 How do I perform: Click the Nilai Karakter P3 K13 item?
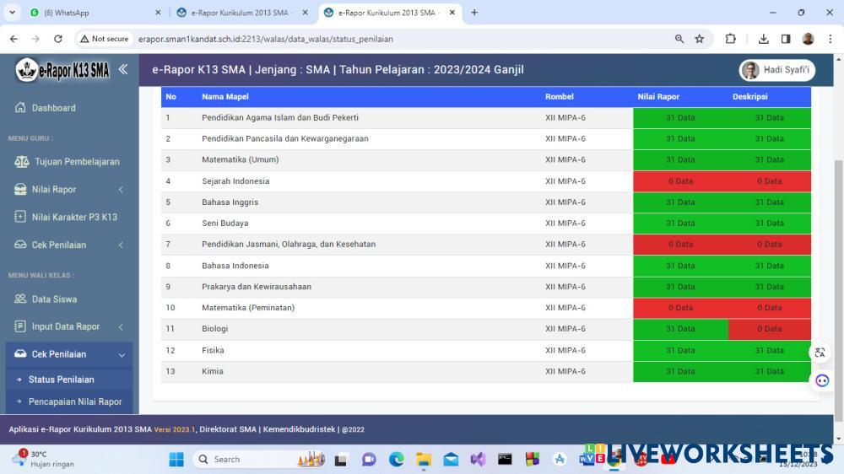[x=73, y=217]
